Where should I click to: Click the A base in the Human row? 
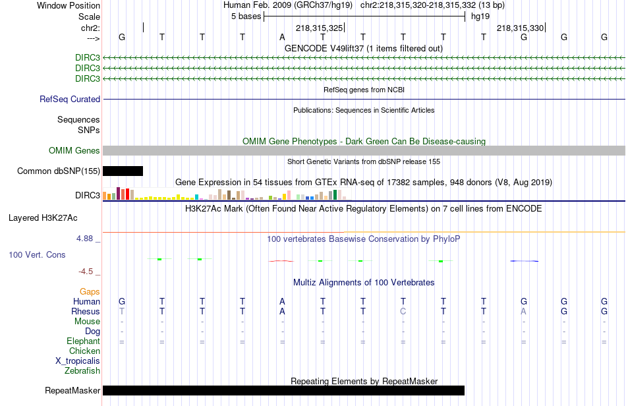282,301
